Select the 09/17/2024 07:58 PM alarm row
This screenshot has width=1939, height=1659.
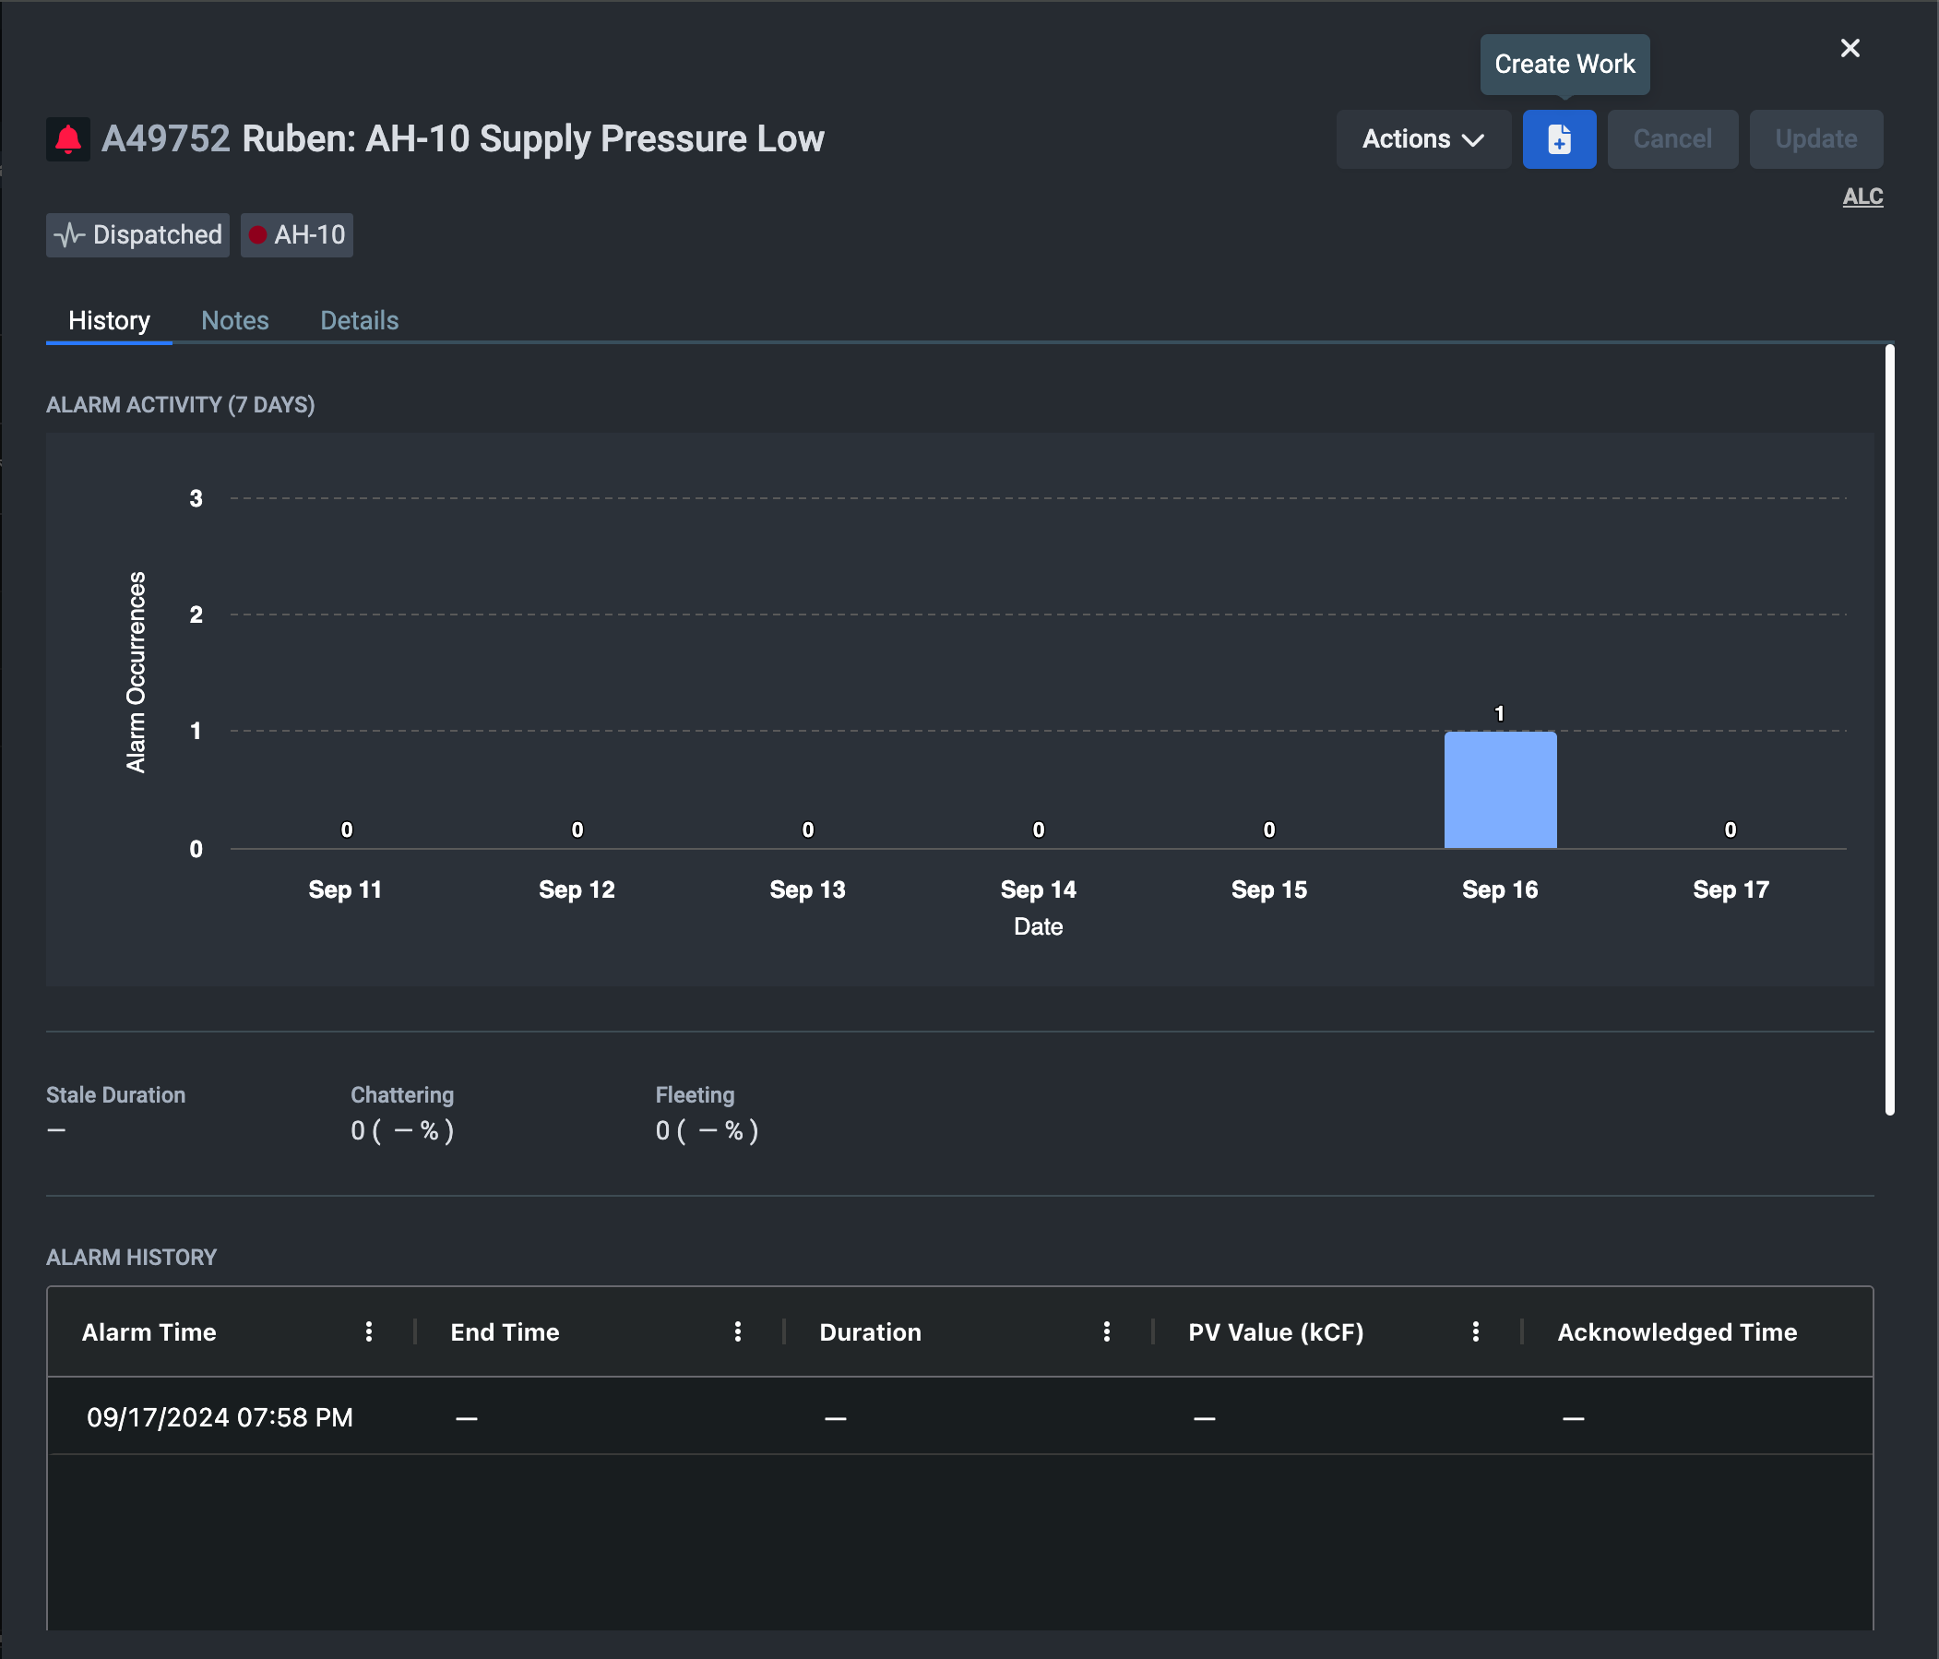pos(220,1417)
